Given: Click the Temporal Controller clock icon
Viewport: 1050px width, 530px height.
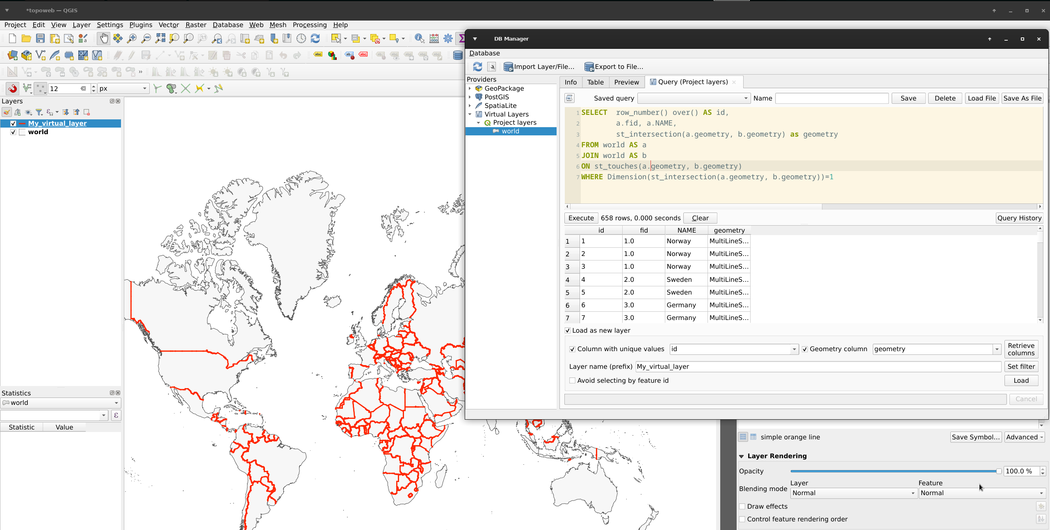Looking at the screenshot, I should [301, 39].
